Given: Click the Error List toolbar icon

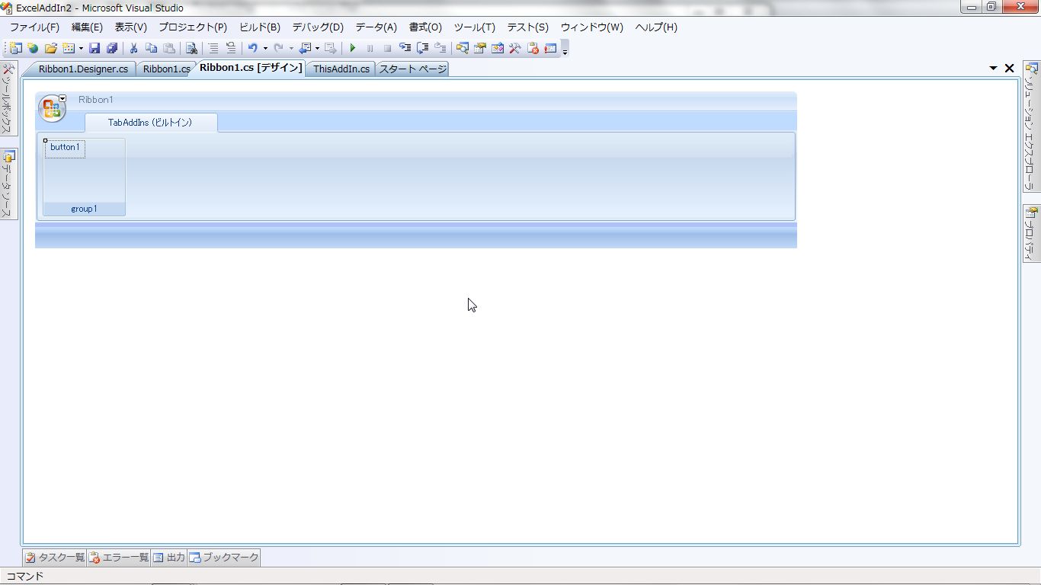Looking at the screenshot, I should coord(533,48).
